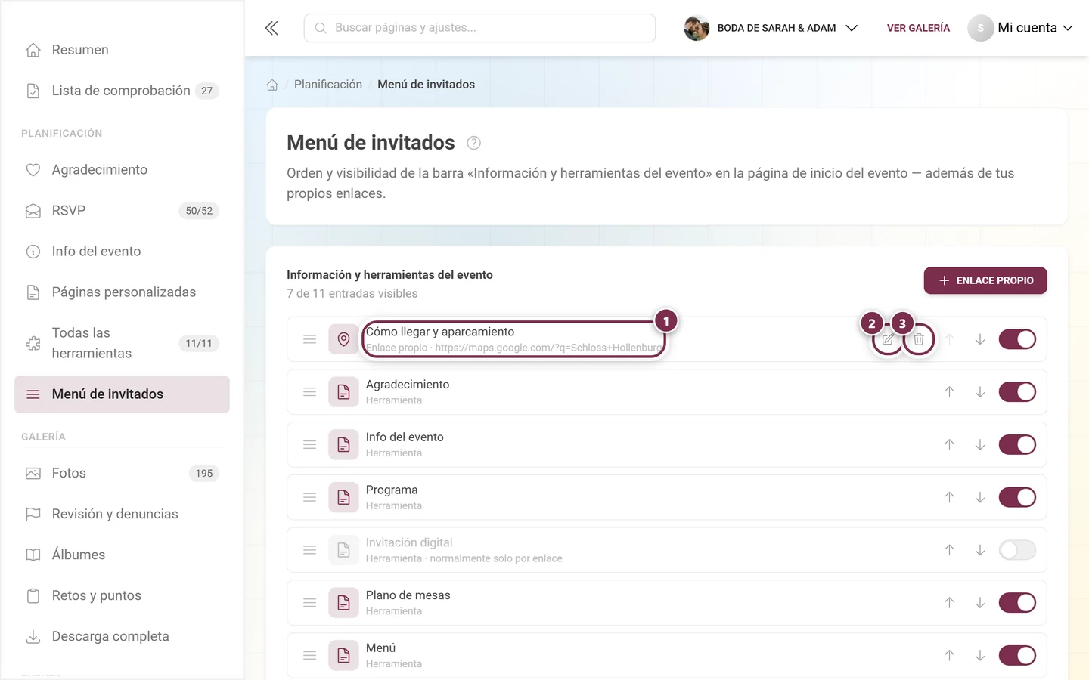This screenshot has height=680, width=1089.
Task: Move Invitación digital entry up
Action: 949,550
